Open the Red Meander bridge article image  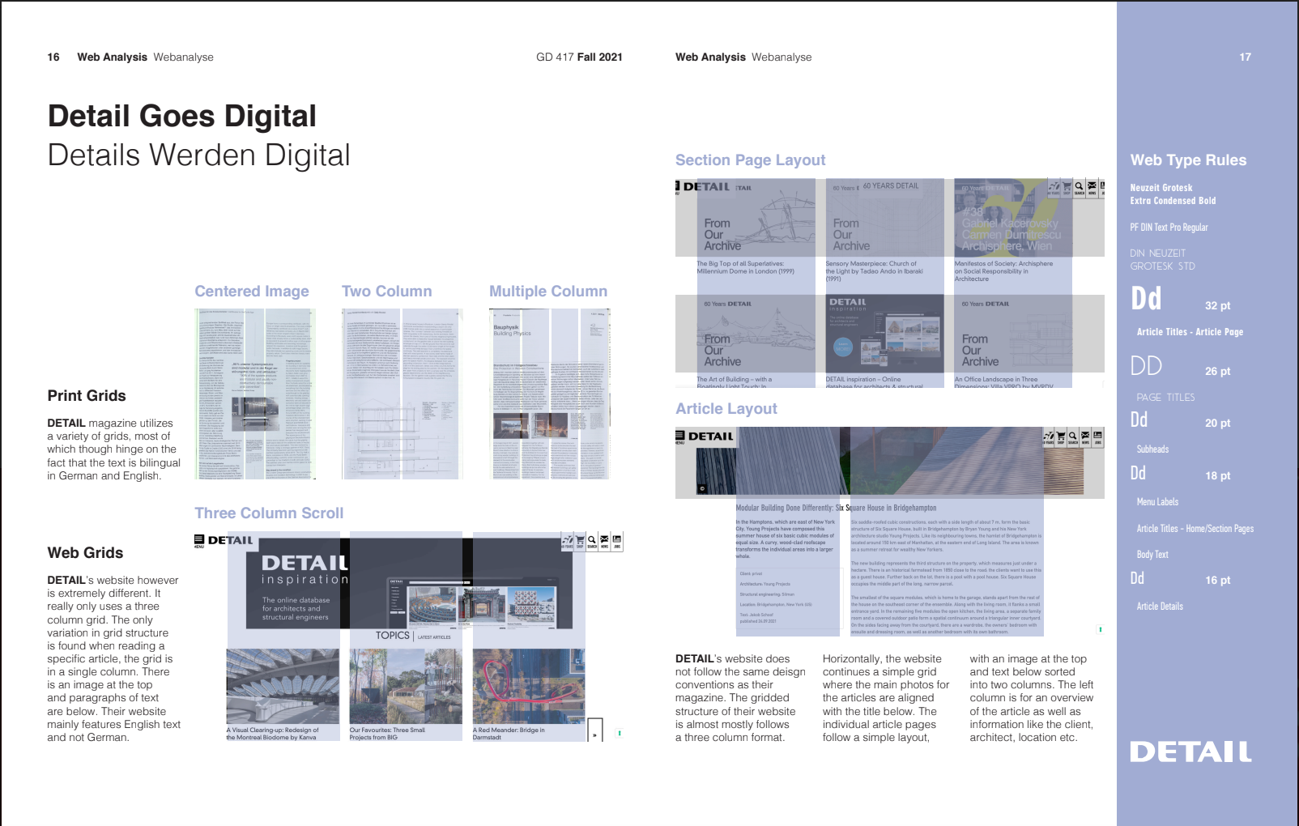click(x=529, y=686)
